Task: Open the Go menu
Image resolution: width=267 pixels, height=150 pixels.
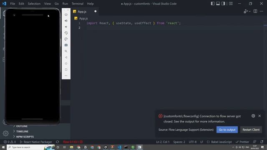Action: pos(57,4)
